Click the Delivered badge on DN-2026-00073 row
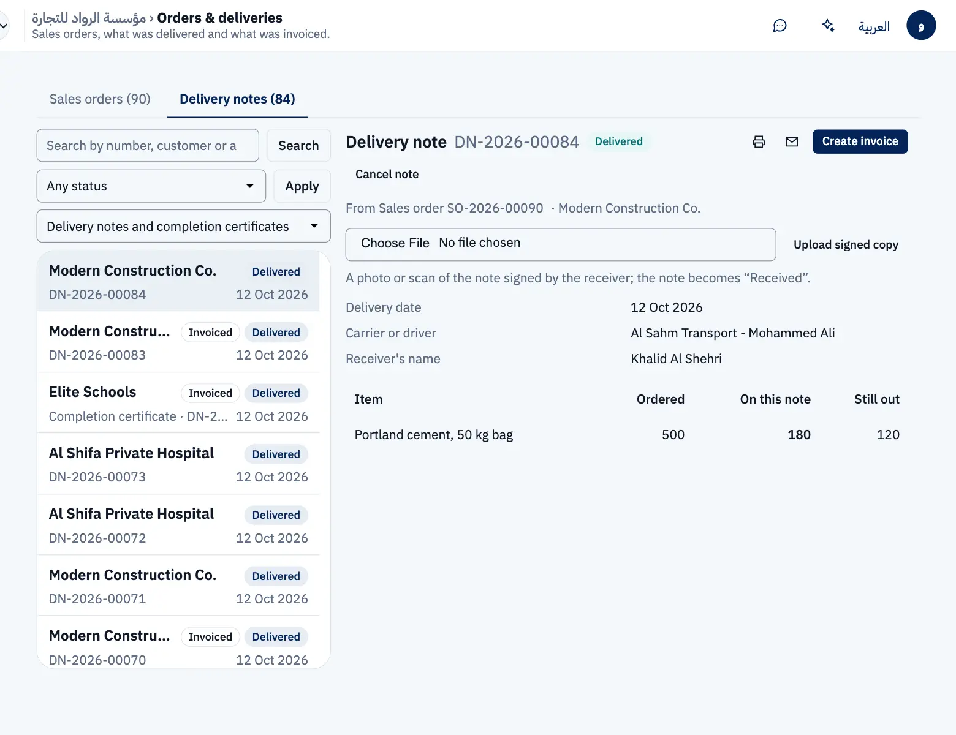Image resolution: width=956 pixels, height=735 pixels. 276,454
